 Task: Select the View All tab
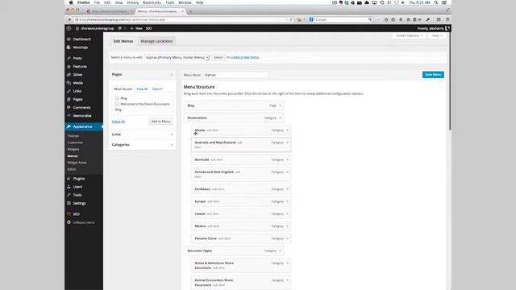click(x=142, y=89)
